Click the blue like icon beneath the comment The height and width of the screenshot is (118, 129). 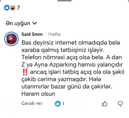[x=58, y=104]
